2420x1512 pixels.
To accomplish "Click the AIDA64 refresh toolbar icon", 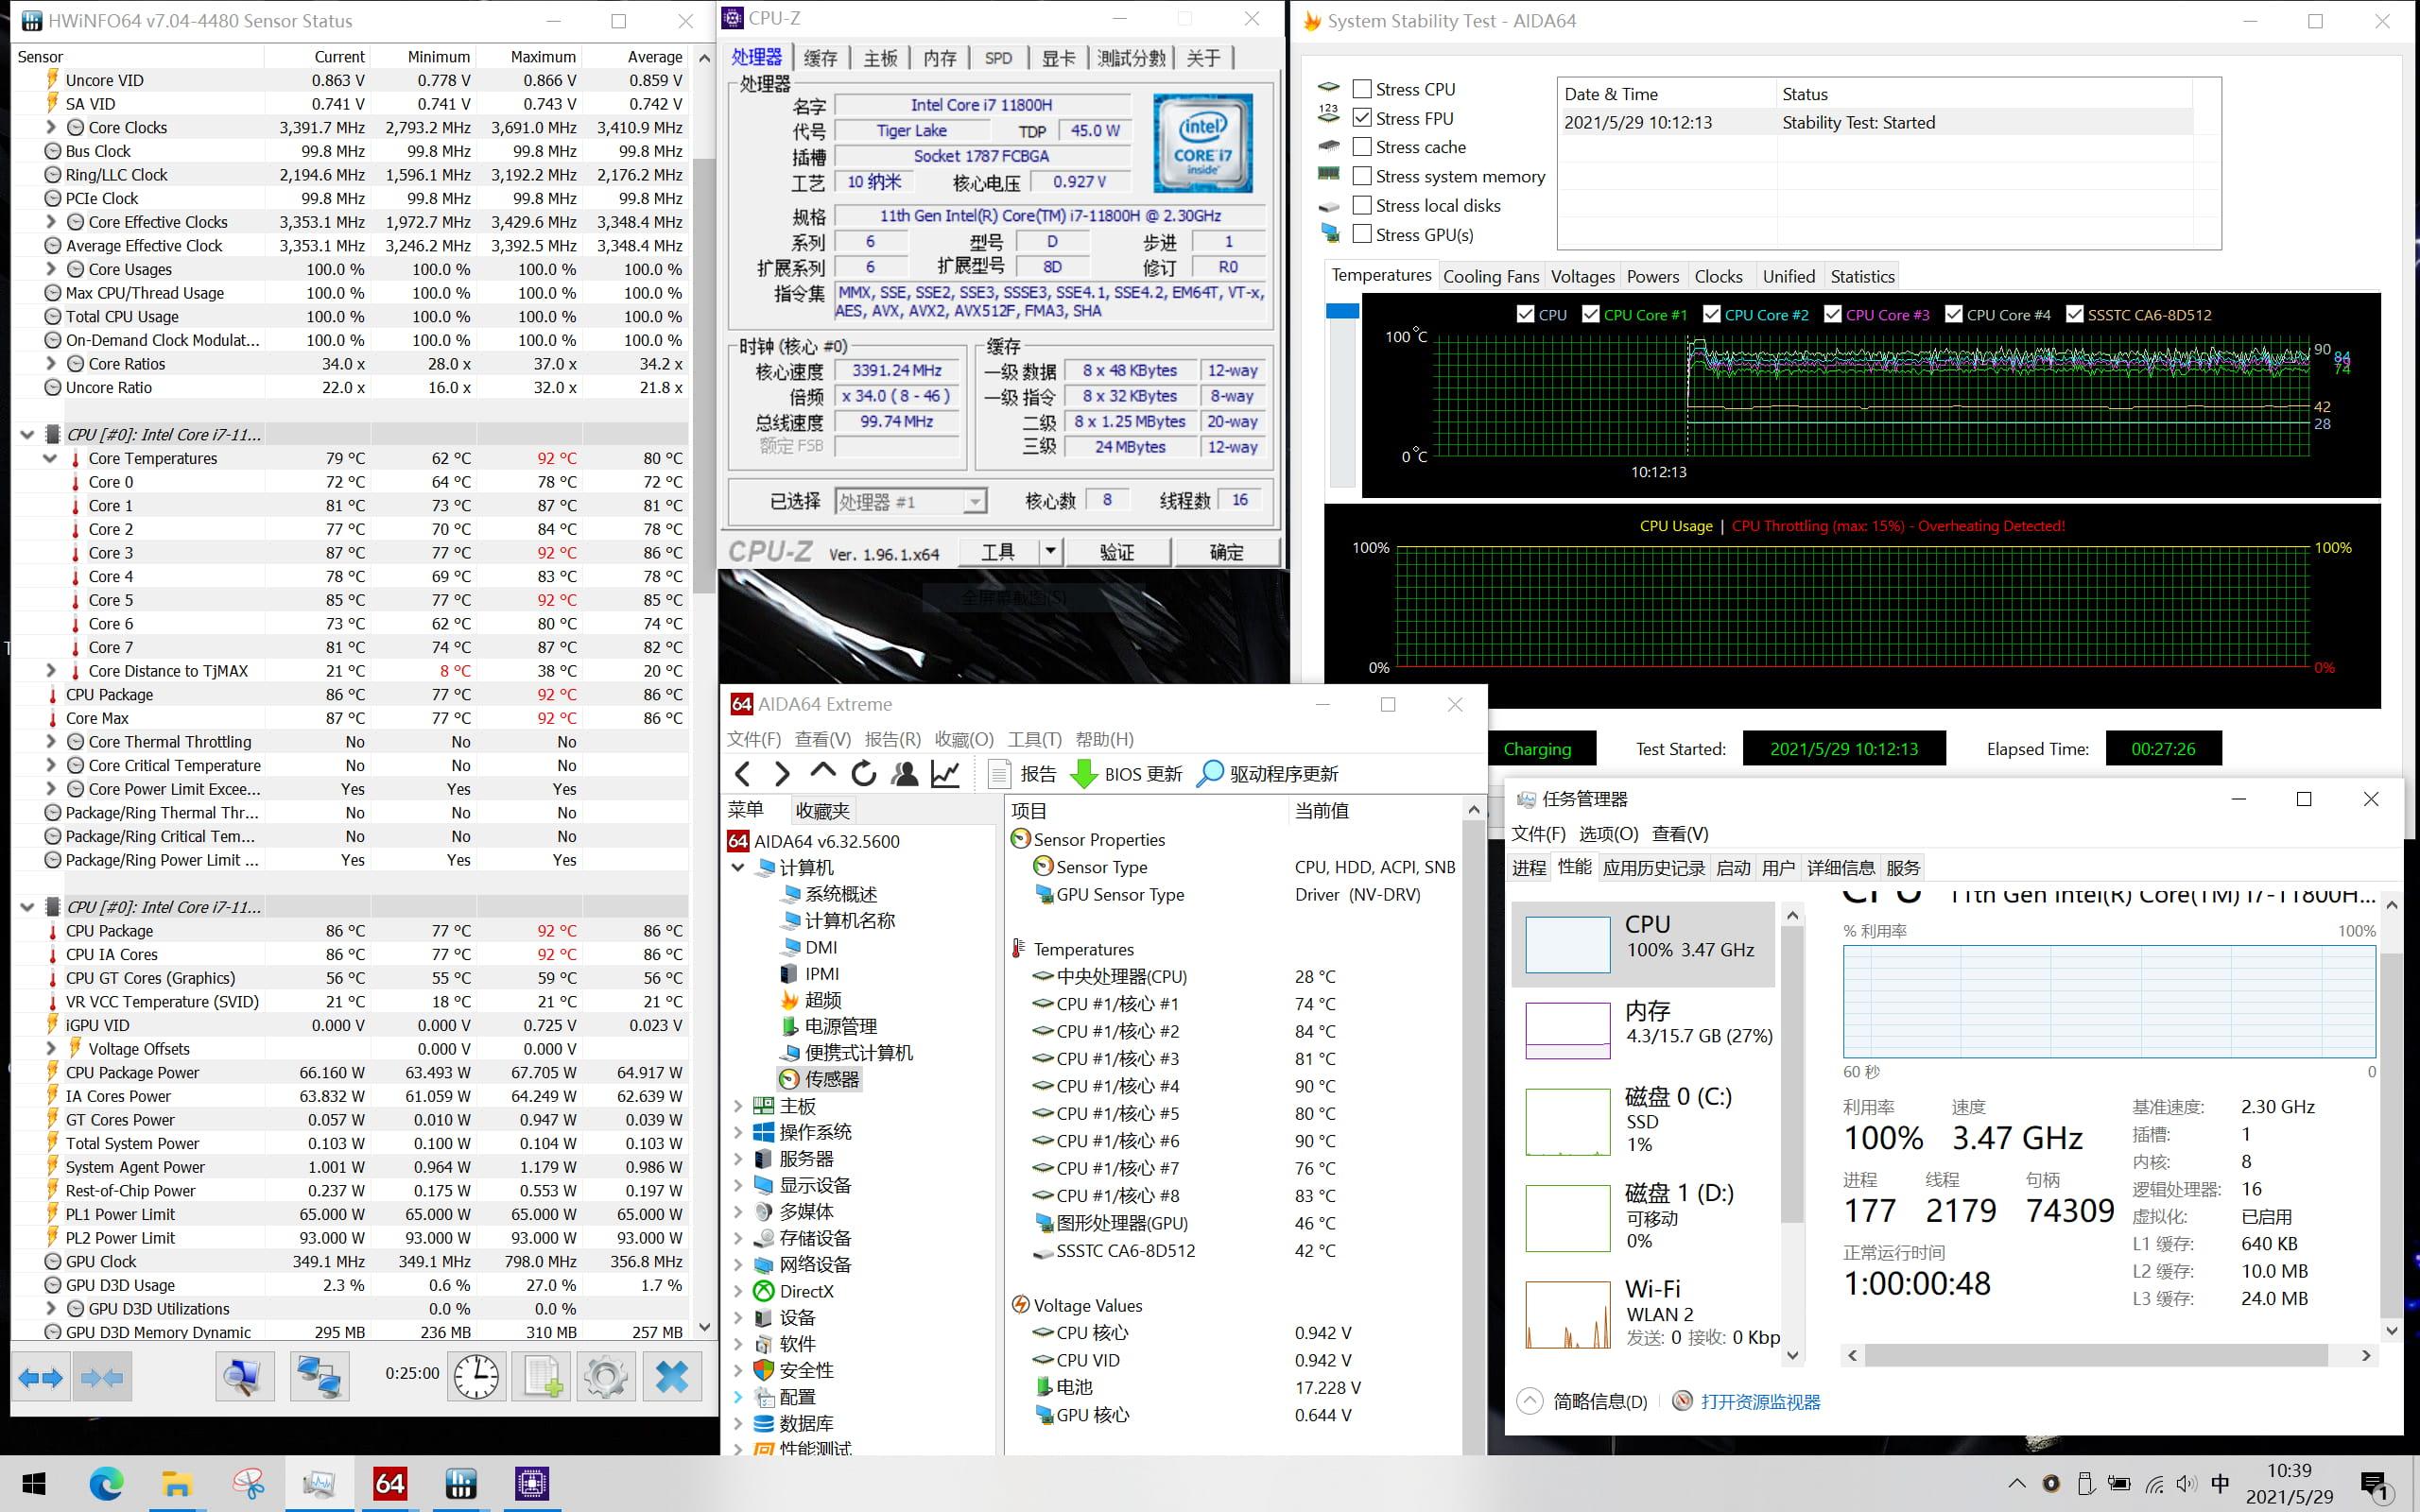I will click(x=864, y=773).
